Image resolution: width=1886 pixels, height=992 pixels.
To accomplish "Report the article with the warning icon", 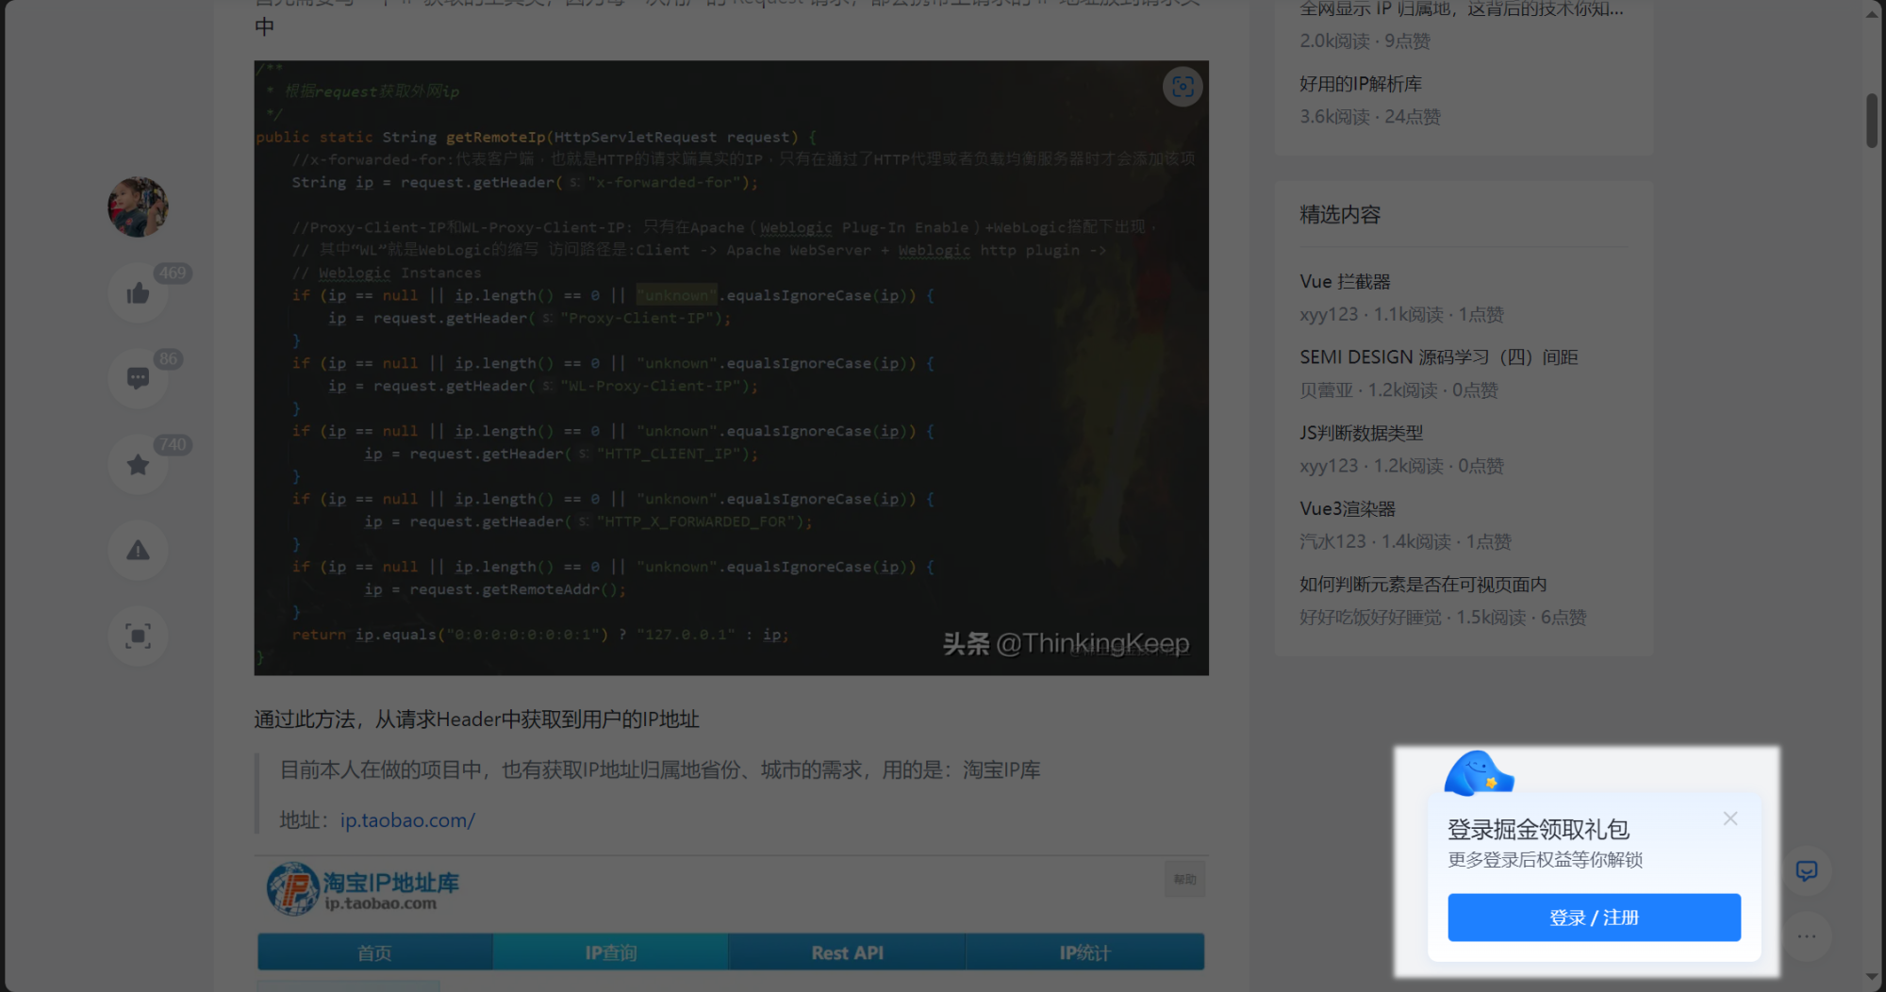I will click(x=138, y=551).
